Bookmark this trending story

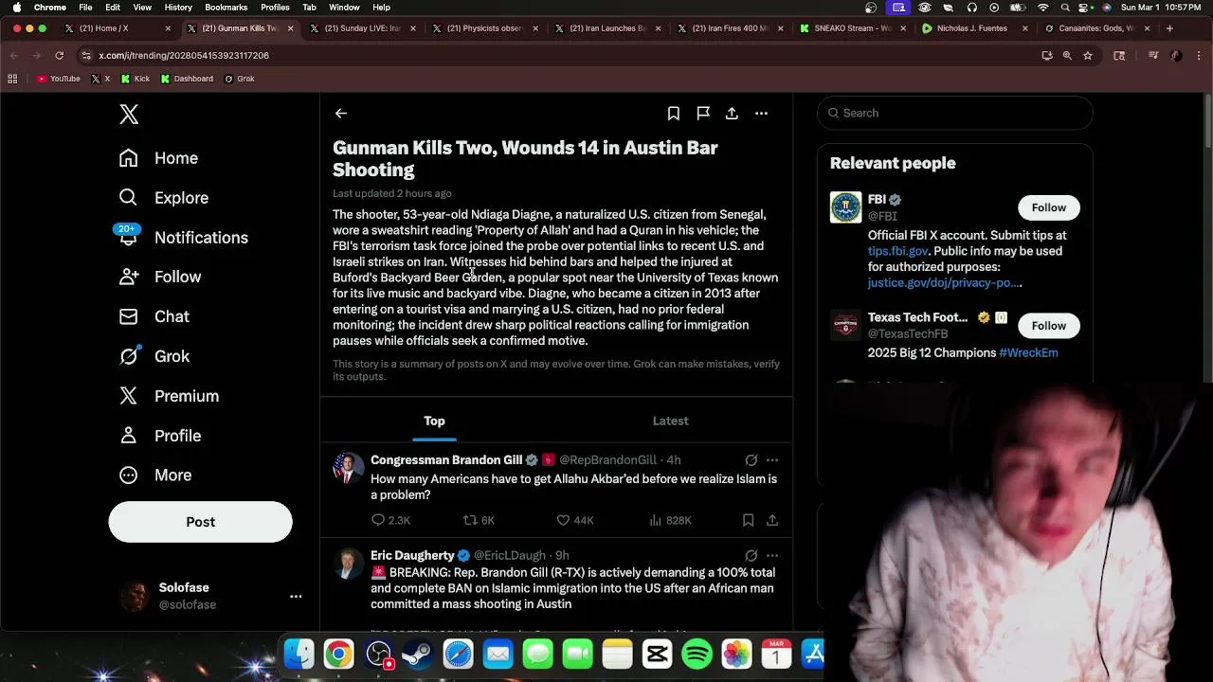point(674,114)
